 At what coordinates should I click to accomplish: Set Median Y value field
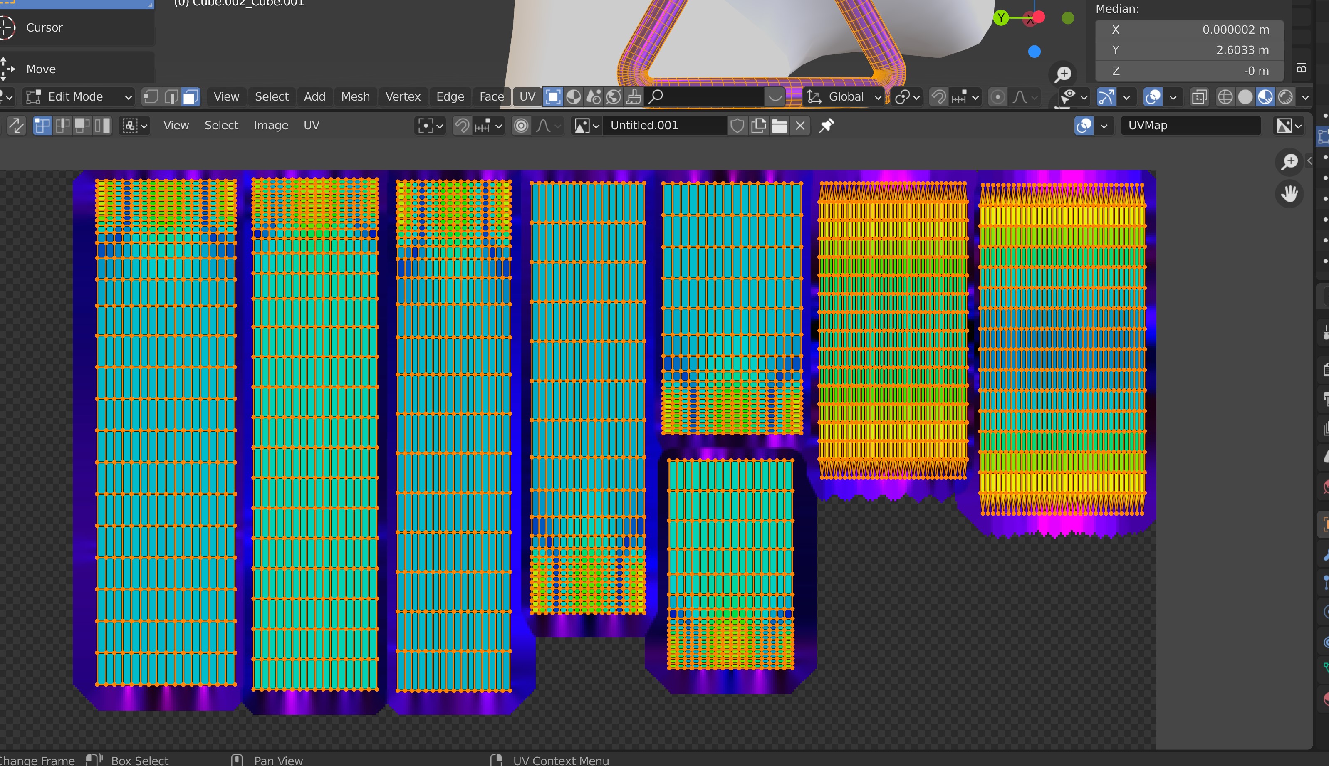[1190, 50]
